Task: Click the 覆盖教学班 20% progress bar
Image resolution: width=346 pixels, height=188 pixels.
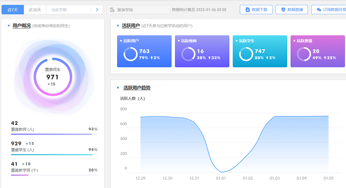Action: 54,175
